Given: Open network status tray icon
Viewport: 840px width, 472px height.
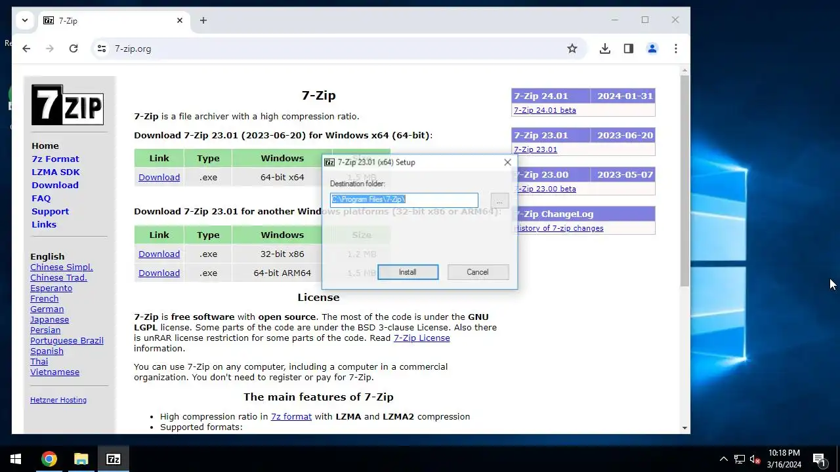Looking at the screenshot, I should point(740,459).
